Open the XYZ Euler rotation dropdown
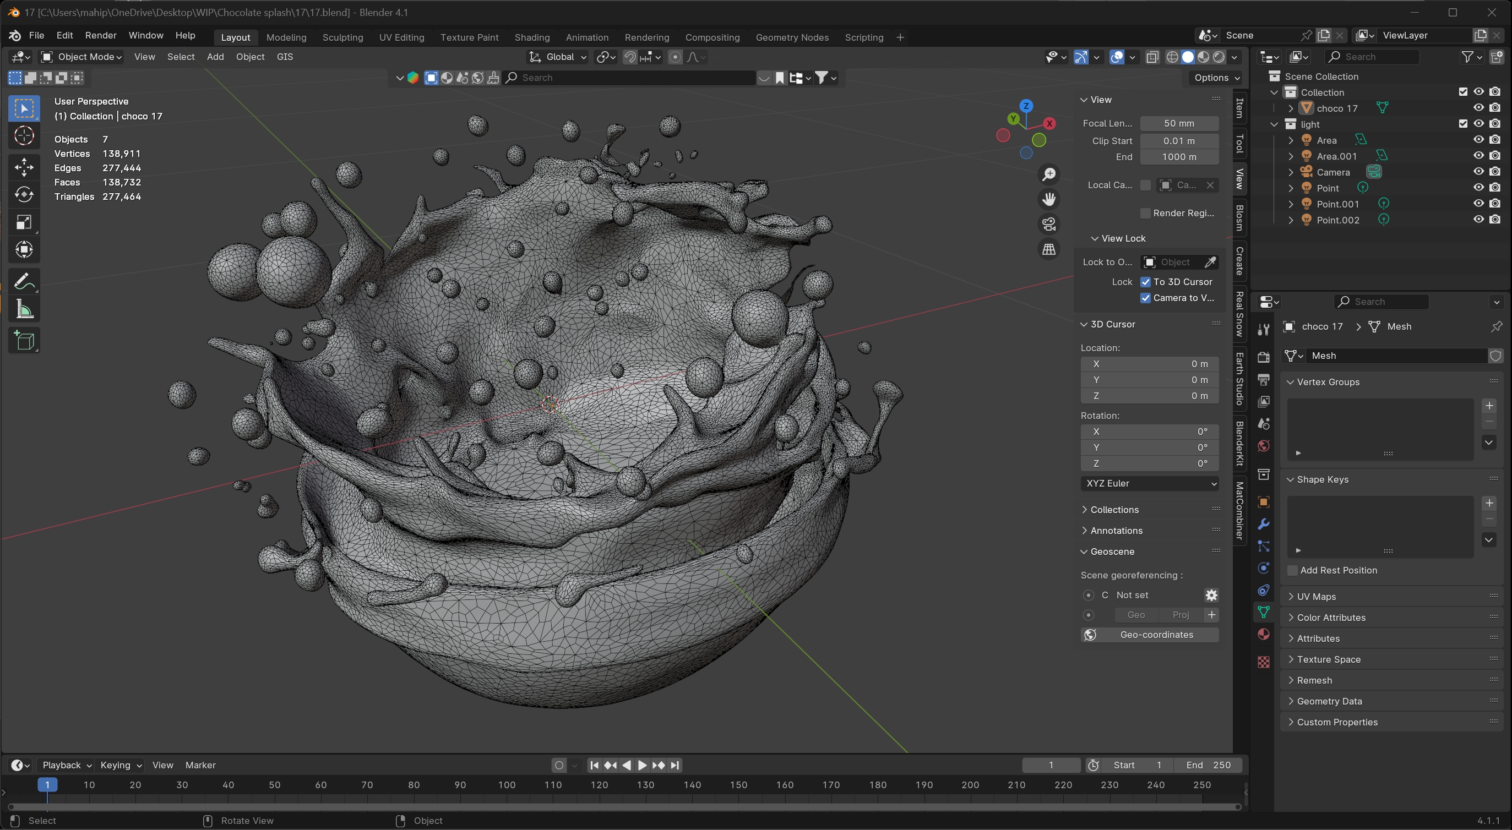 tap(1149, 483)
